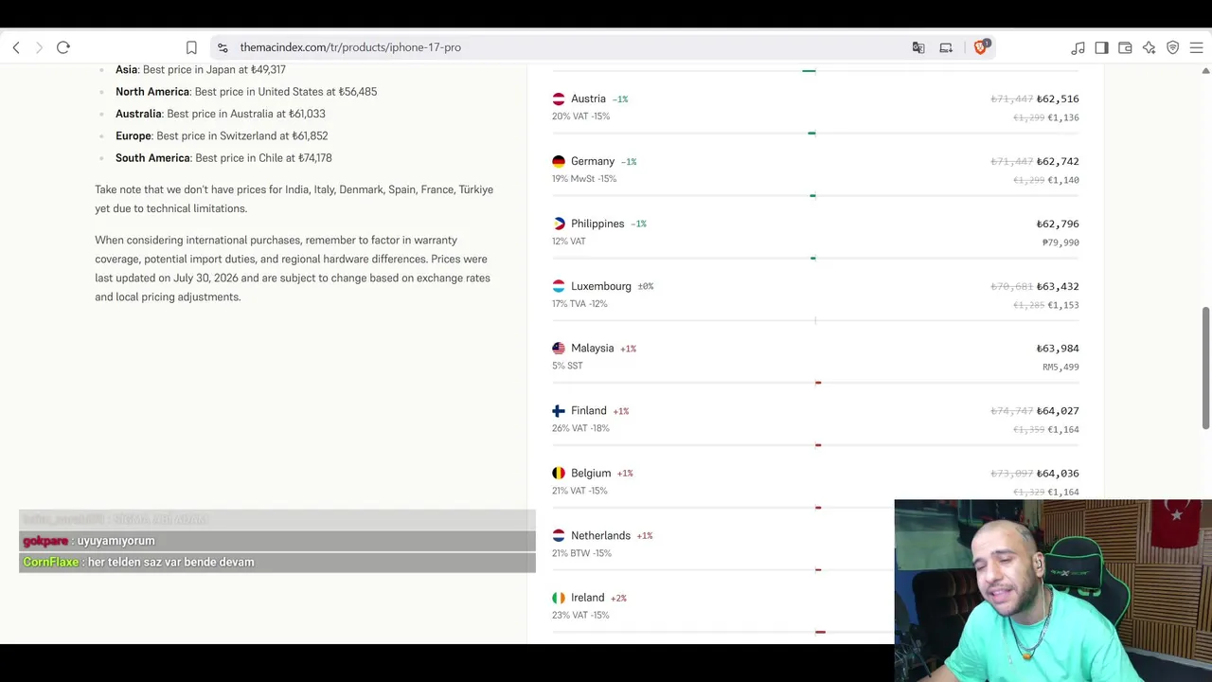The image size is (1212, 682).
Task: Click the page vertical scrollbar thumb
Action: [1205, 368]
